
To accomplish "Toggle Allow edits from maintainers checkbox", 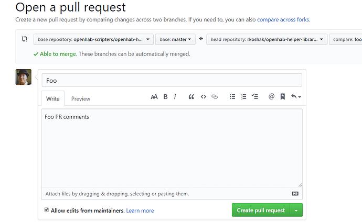I will (47, 210).
